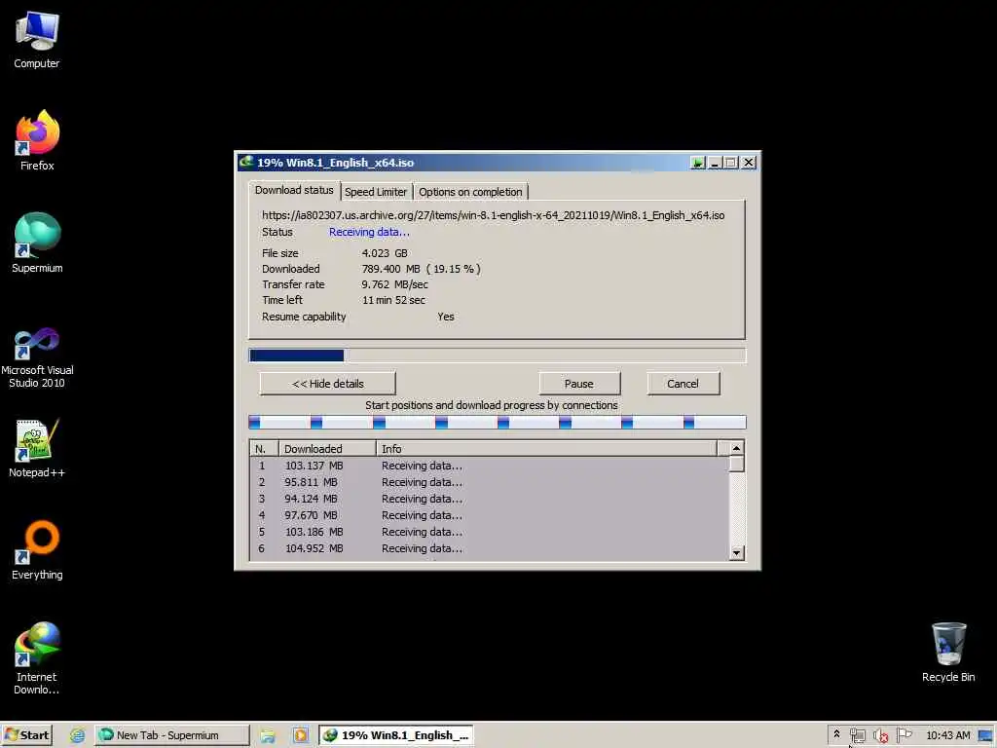Click the 10:43 AM system clock
The width and height of the screenshot is (997, 748).
click(x=948, y=735)
